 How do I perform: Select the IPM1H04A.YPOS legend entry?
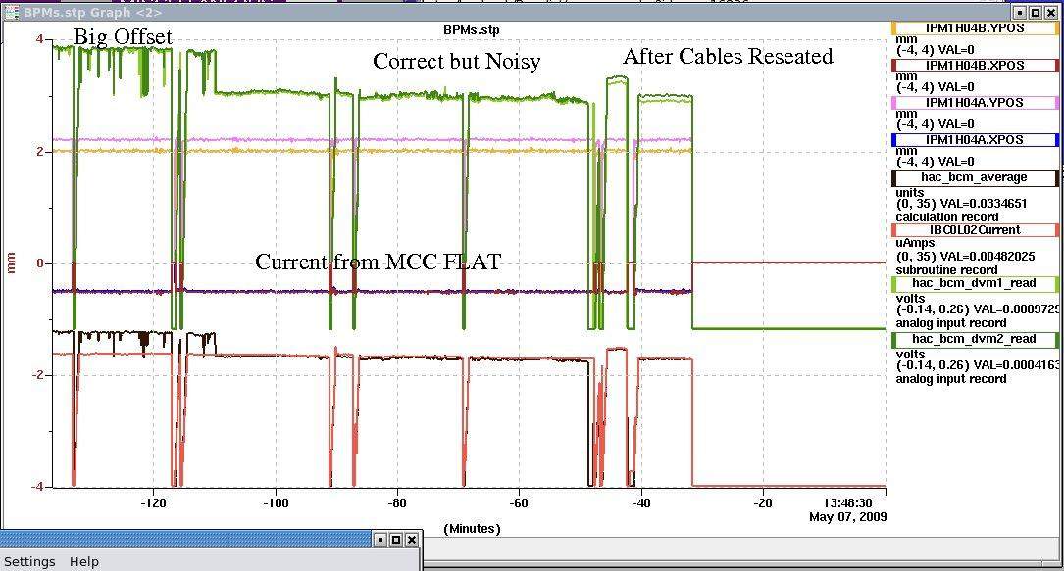tap(975, 103)
